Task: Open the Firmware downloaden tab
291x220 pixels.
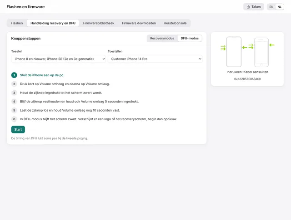Action: tap(139, 23)
